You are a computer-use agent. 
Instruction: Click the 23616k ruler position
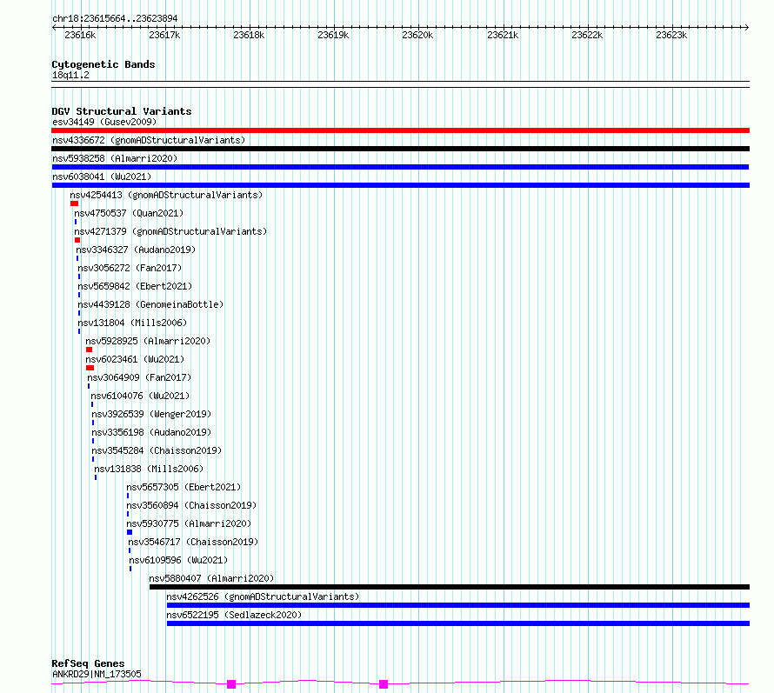coord(80,35)
